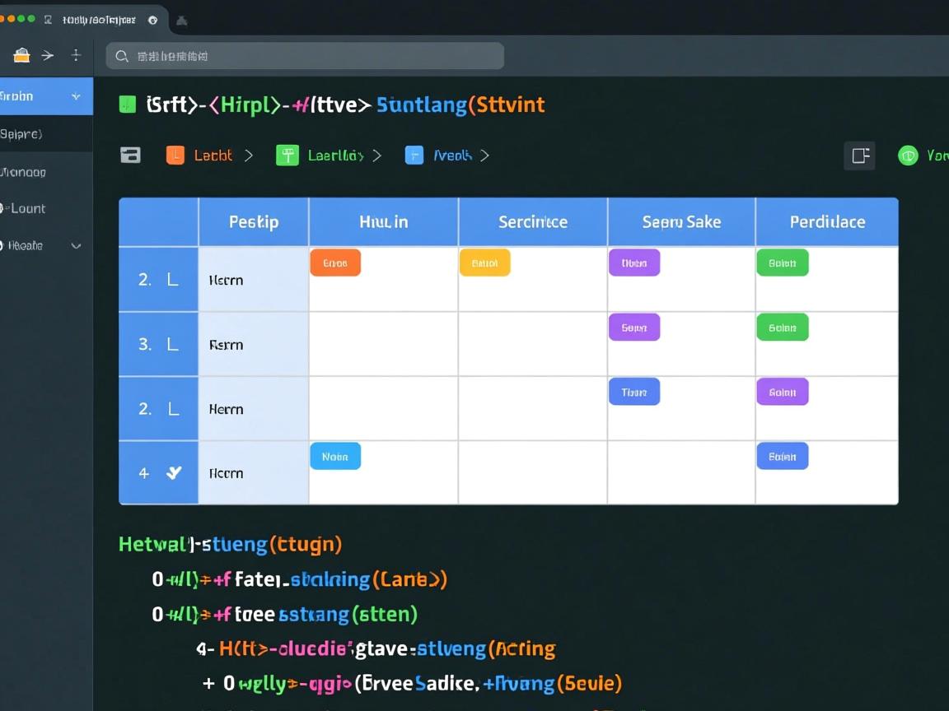Open the Lount item in the sidebar

(25, 208)
